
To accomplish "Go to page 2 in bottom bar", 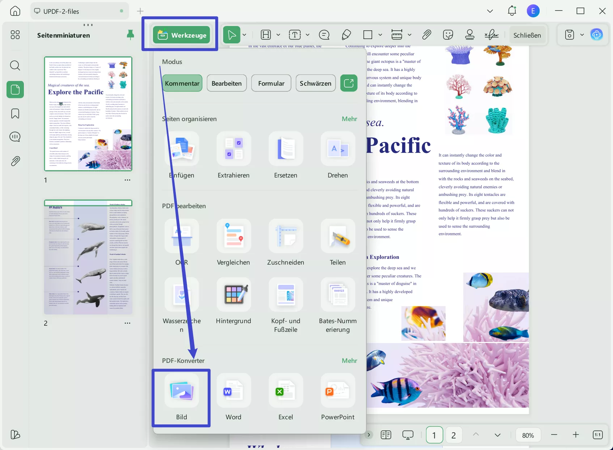I will pyautogui.click(x=454, y=435).
